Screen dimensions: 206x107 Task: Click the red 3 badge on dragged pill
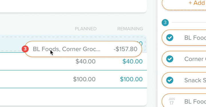(25, 49)
